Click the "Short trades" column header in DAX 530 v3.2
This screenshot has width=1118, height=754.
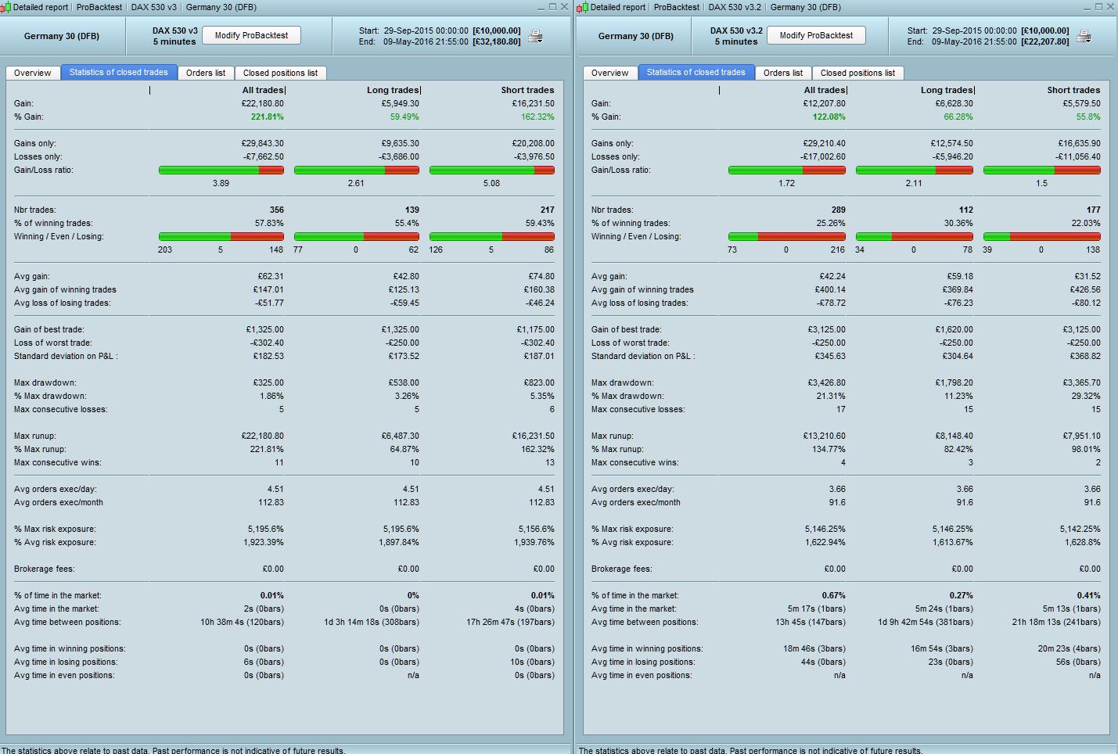click(x=1073, y=90)
